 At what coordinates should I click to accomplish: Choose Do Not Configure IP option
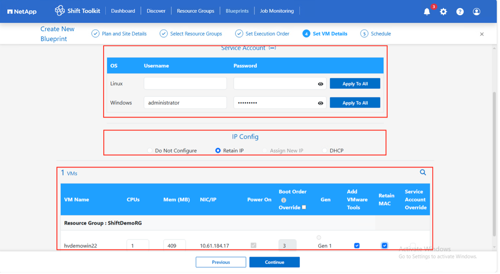(x=150, y=150)
